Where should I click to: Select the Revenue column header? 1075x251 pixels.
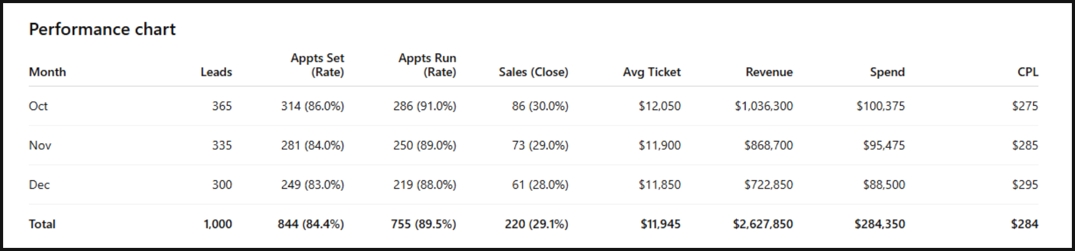tap(769, 72)
